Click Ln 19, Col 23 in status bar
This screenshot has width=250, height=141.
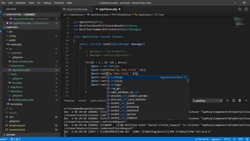(x=202, y=139)
